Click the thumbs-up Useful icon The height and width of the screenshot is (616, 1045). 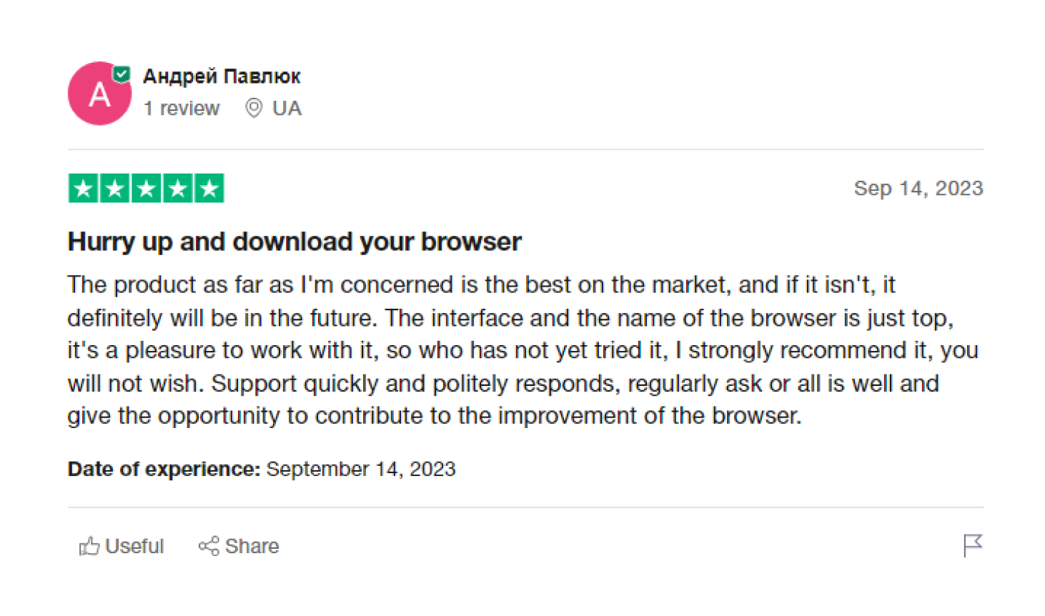(89, 547)
